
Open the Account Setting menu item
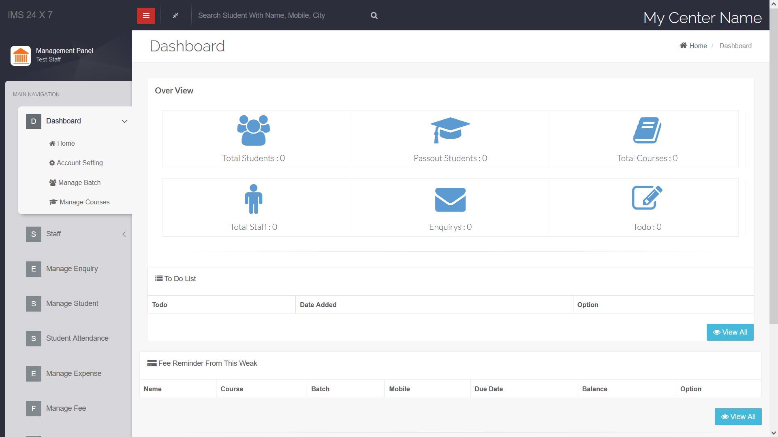click(79, 163)
